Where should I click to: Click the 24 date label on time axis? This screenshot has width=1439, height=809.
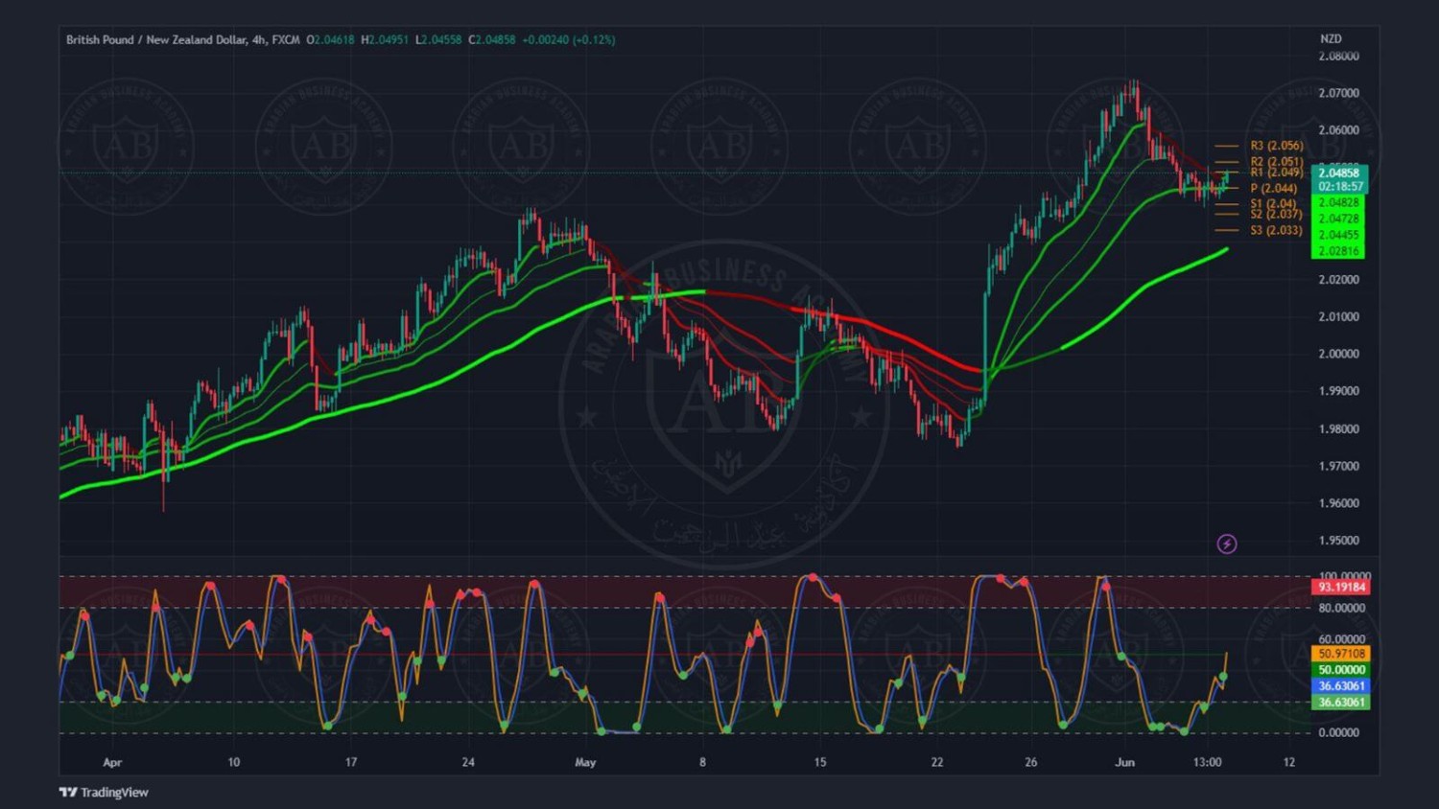[x=468, y=763]
